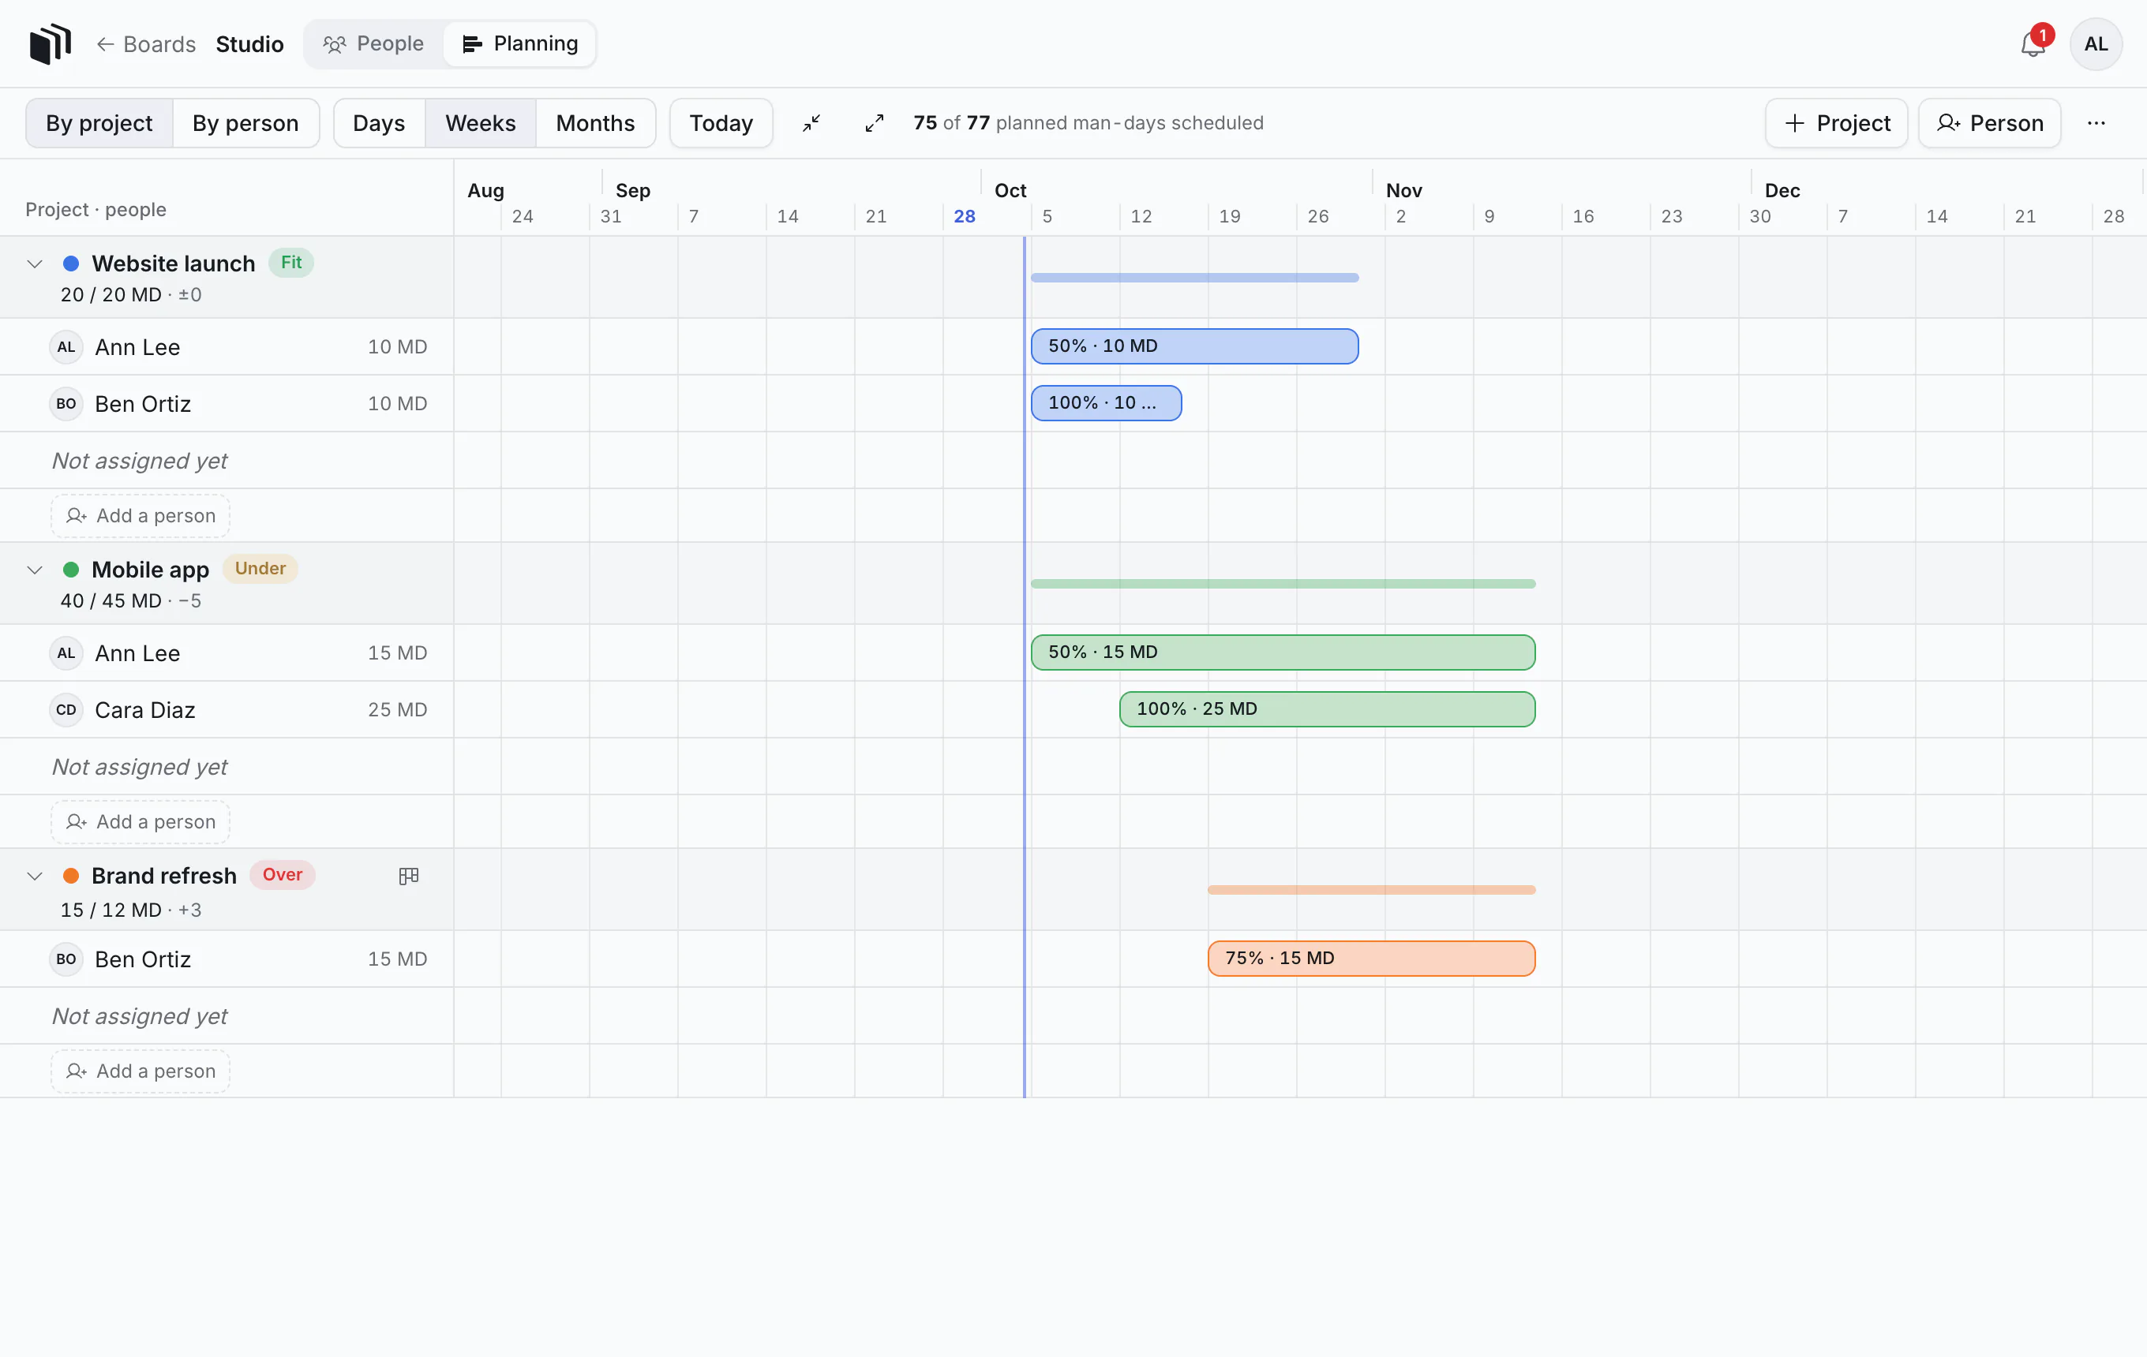Screen dimensions: 2147x1357
Task: Expand all rows with the outward-arrows icon
Action: [874, 123]
